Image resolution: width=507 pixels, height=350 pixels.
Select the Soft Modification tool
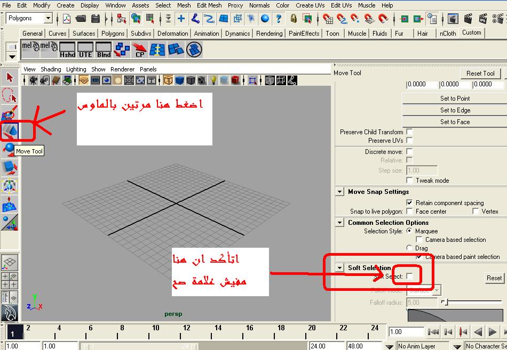point(10,204)
